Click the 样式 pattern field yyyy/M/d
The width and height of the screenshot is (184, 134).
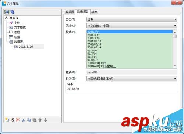tap(132, 72)
